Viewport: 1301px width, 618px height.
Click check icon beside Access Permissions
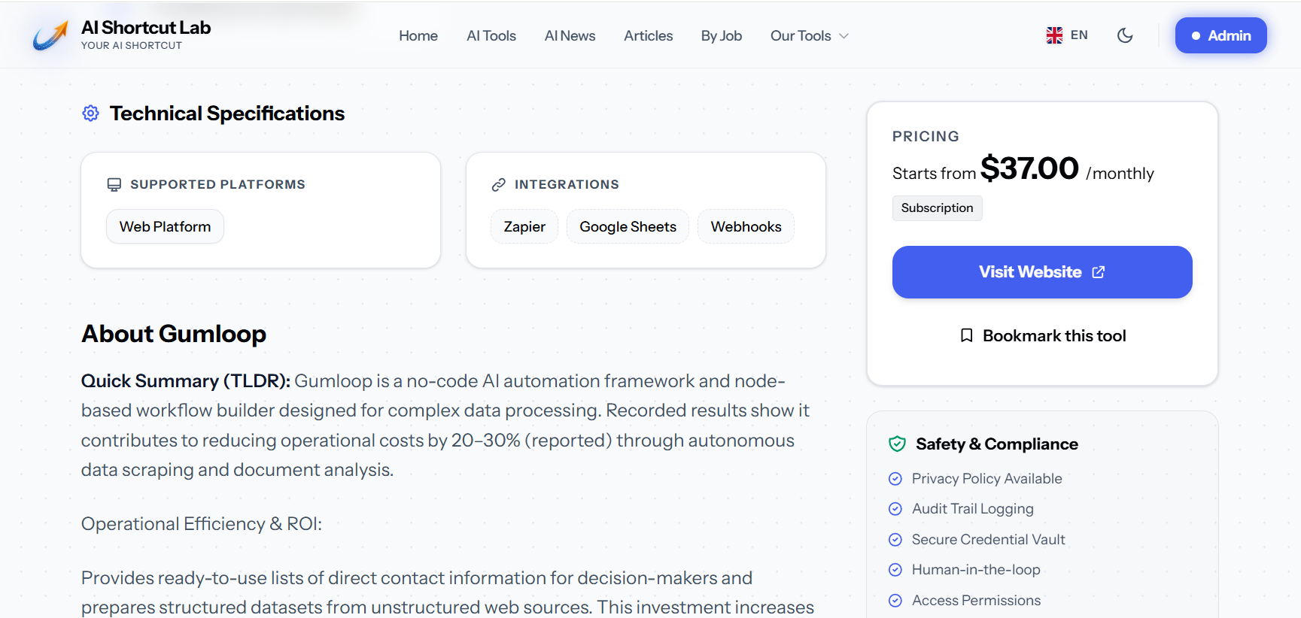pos(895,601)
